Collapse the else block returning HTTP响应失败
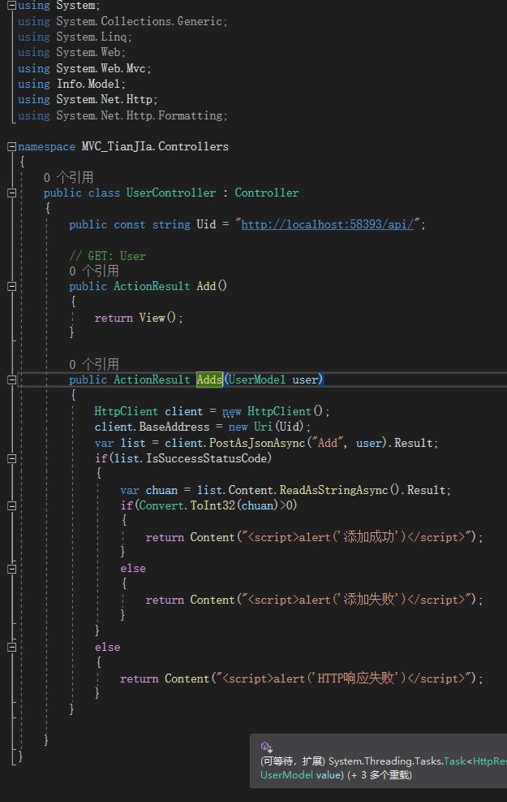 11,647
